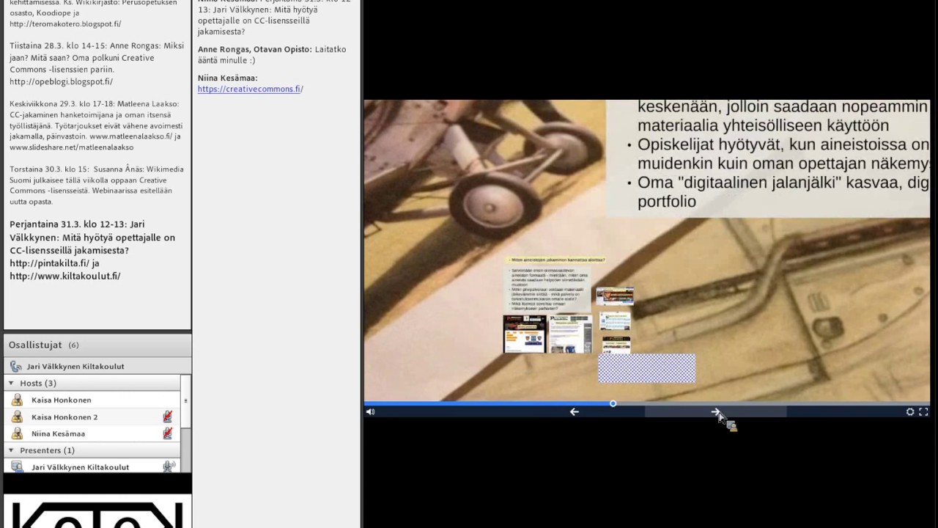The width and height of the screenshot is (938, 528).
Task: Click the Osallistujat (6) panel header
Action: pyautogui.click(x=97, y=345)
